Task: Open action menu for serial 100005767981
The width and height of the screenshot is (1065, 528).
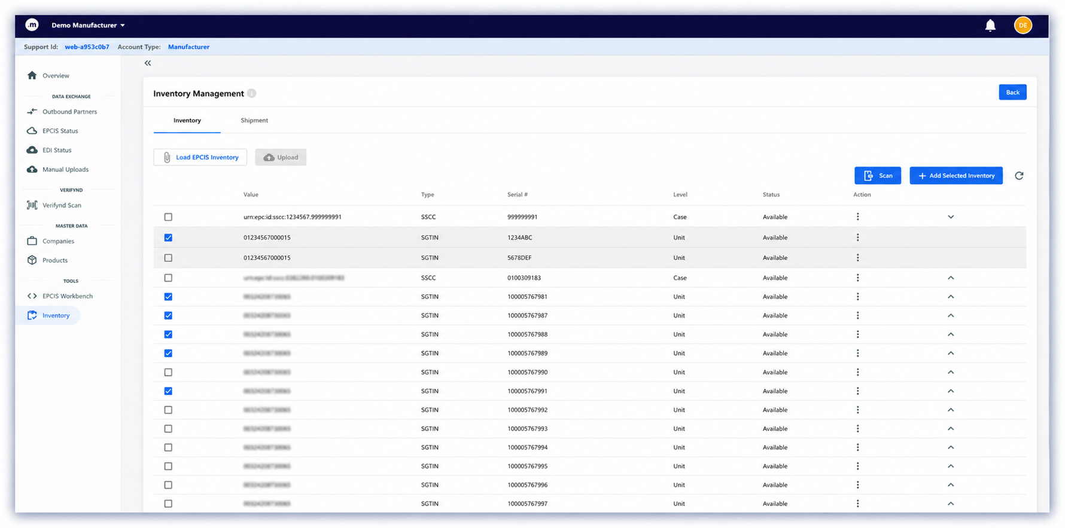Action: point(857,297)
